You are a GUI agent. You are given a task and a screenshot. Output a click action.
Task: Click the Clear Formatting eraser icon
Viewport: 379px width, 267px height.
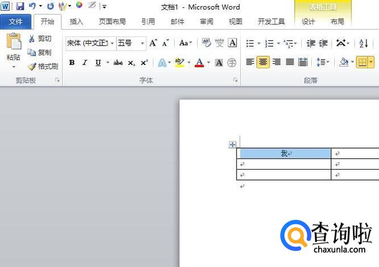point(206,43)
